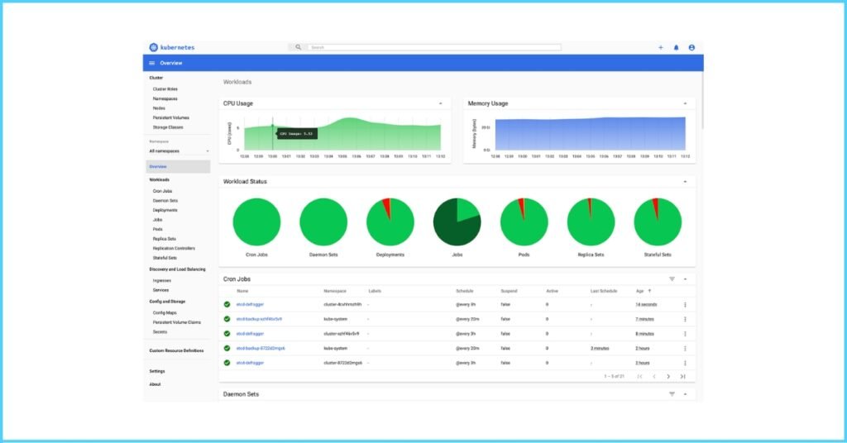This screenshot has height=443, width=847.
Task: Click the Kubernetes logo icon
Action: pos(153,47)
